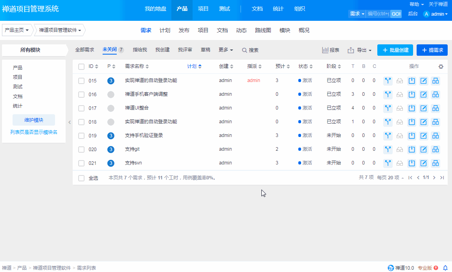452x272 pixels.
Task: Click the create-case icon for story 019
Action: [435, 136]
